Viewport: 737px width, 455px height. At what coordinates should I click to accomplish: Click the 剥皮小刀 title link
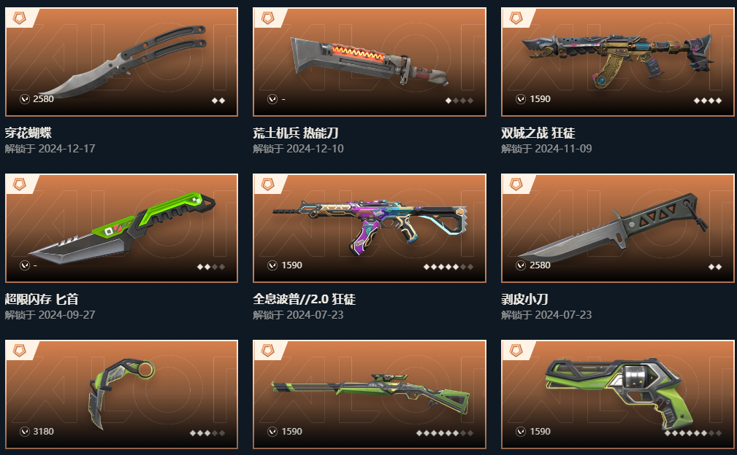coord(524,299)
